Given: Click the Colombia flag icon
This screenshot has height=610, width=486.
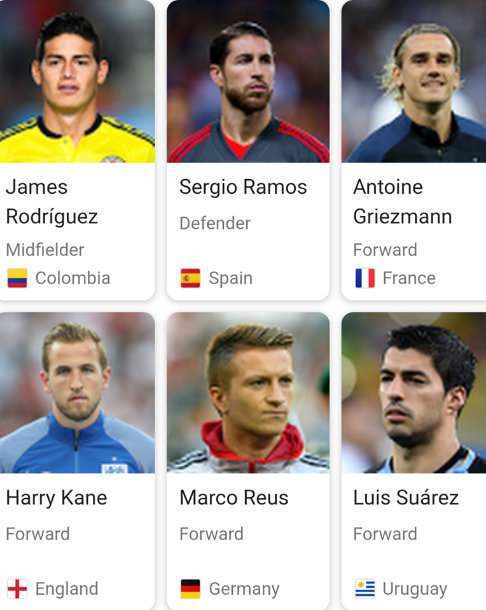Looking at the screenshot, I should point(17,278).
